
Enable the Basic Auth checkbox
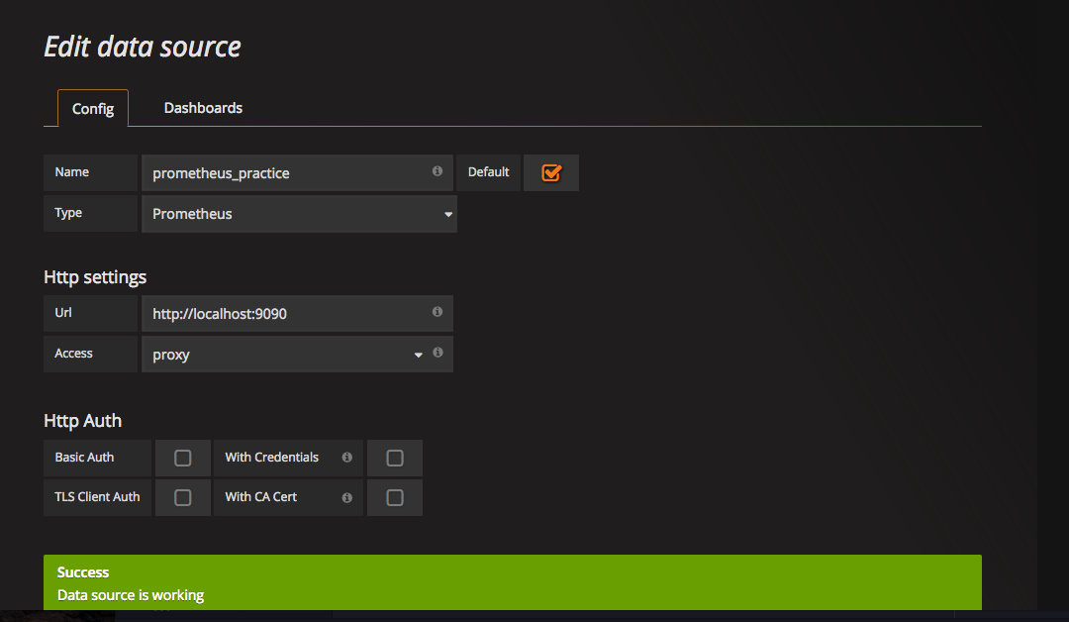182,458
